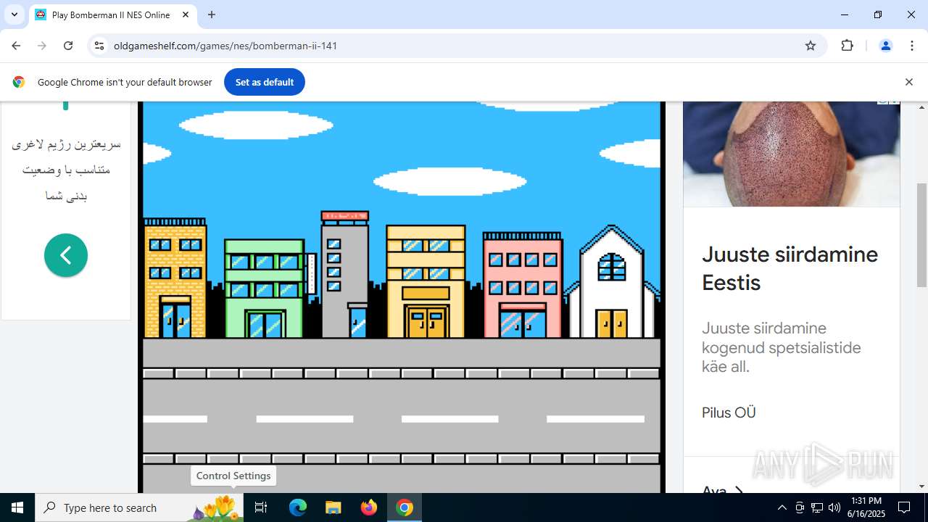
Task: Click Set as default button
Action: click(x=265, y=82)
